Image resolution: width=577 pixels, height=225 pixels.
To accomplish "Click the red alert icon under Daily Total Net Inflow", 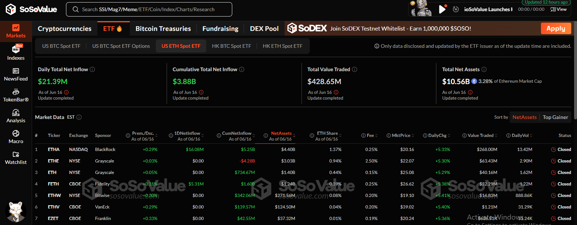I will (66, 92).
